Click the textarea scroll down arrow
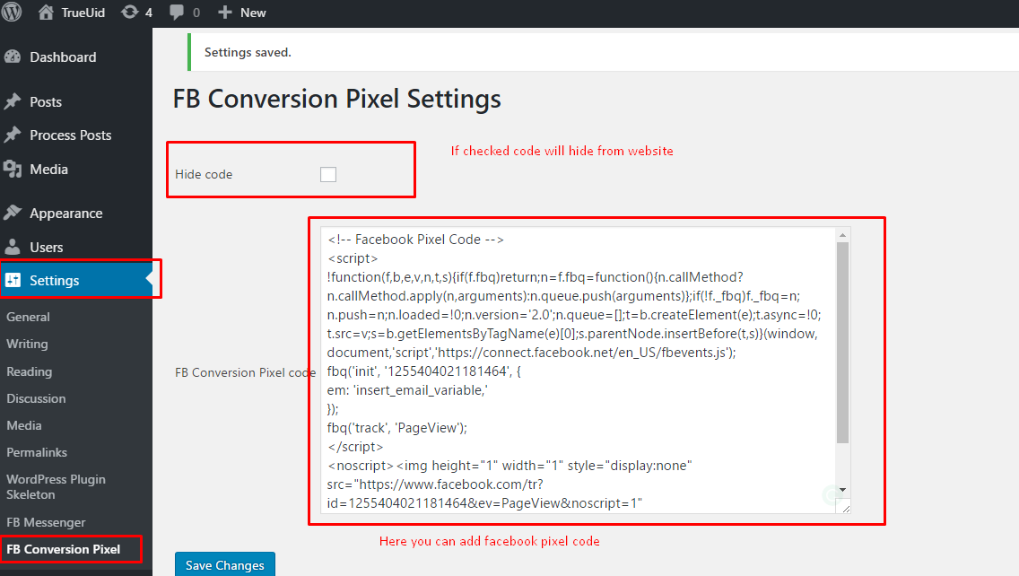 pos(842,490)
